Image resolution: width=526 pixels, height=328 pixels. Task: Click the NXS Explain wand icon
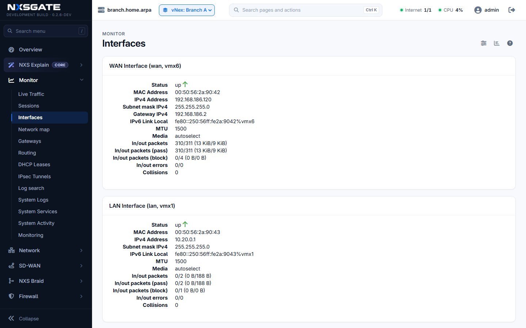click(x=11, y=65)
